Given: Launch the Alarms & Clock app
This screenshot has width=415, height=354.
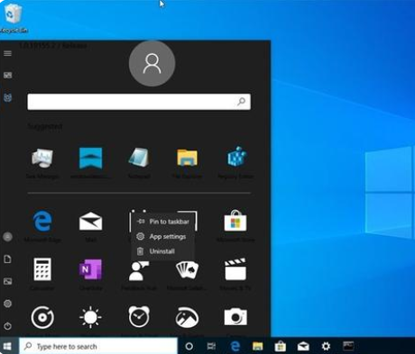Looking at the screenshot, I should (139, 316).
